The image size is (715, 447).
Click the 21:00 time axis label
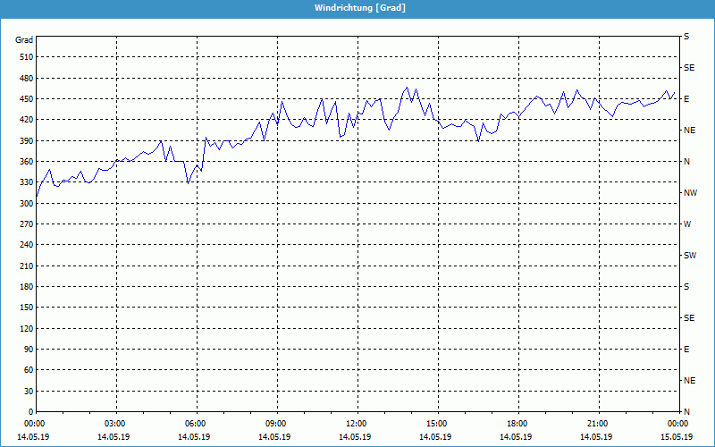click(598, 424)
